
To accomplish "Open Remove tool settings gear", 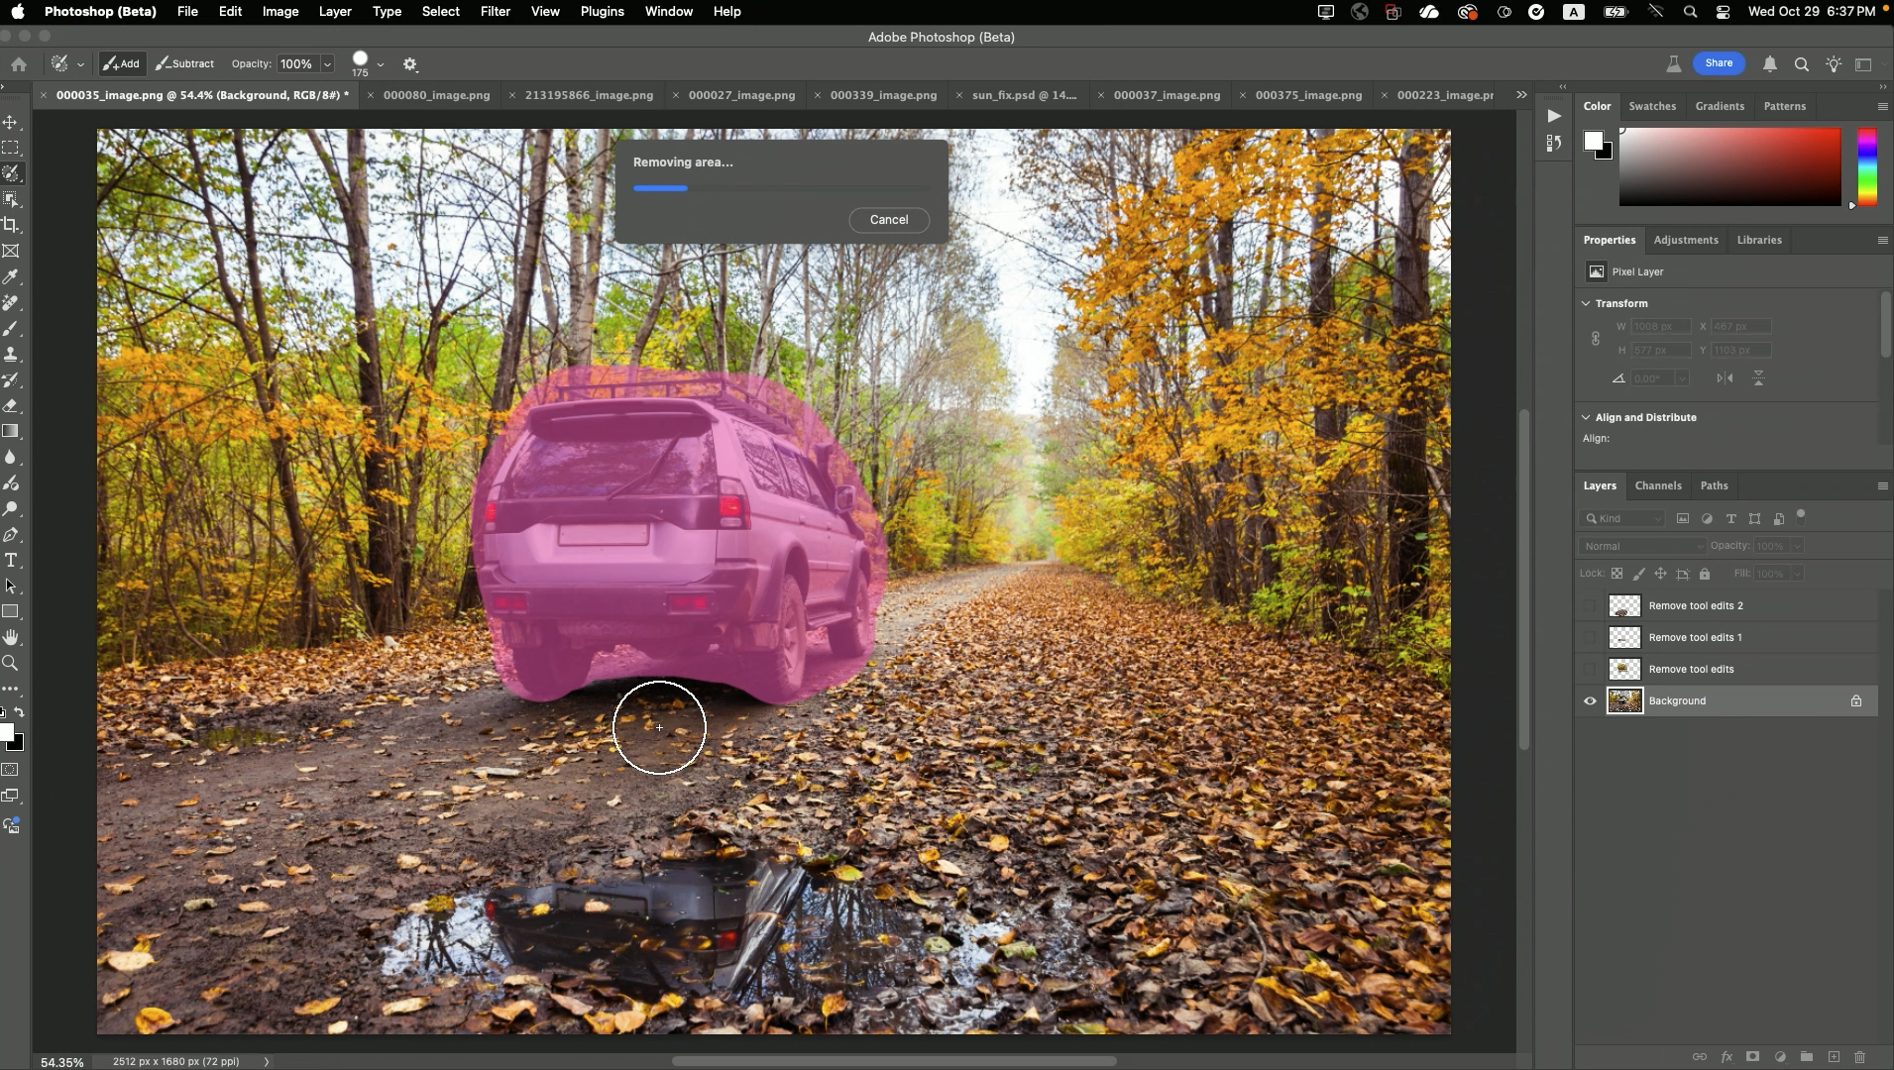I will (410, 64).
